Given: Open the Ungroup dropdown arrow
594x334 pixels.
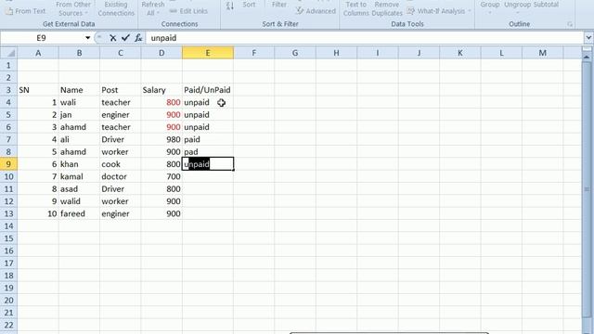Looking at the screenshot, I should [x=518, y=13].
